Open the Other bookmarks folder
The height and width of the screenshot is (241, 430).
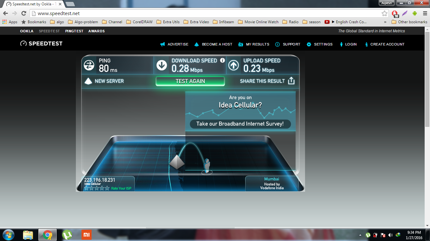tap(410, 22)
